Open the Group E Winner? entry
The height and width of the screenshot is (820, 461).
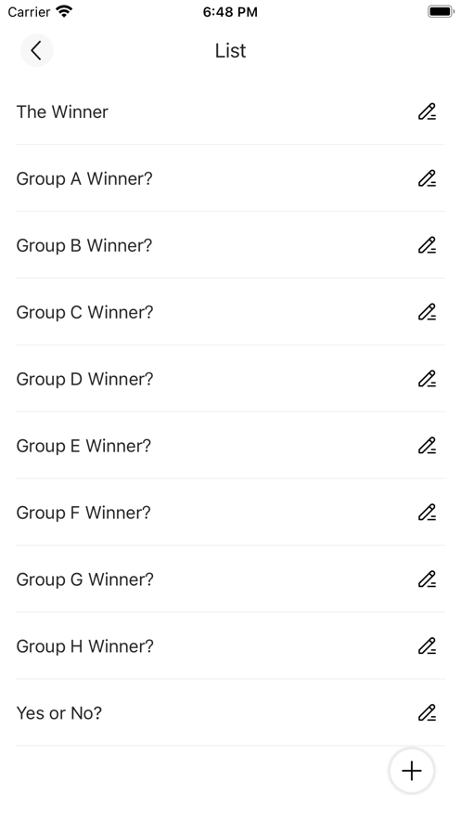230,446
